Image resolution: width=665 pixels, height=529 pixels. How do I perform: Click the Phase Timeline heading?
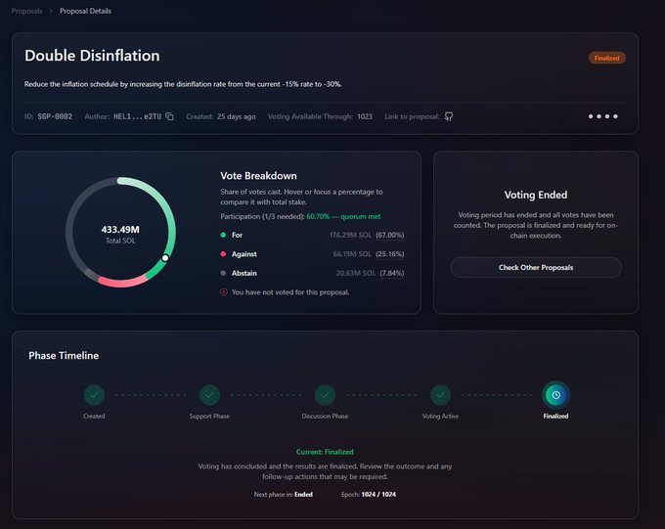click(64, 356)
